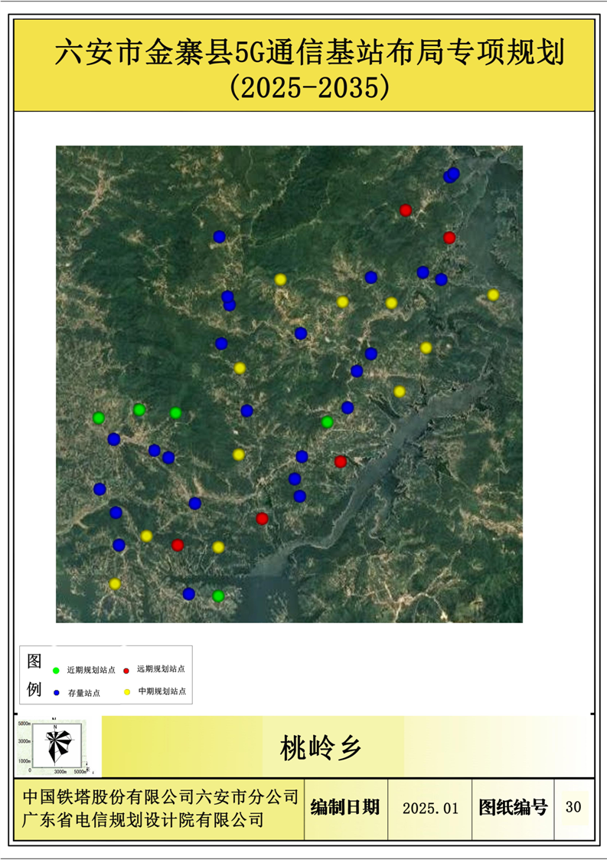The height and width of the screenshot is (860, 607).
Task: Click the 编制日期 label cell
Action: coord(346,809)
